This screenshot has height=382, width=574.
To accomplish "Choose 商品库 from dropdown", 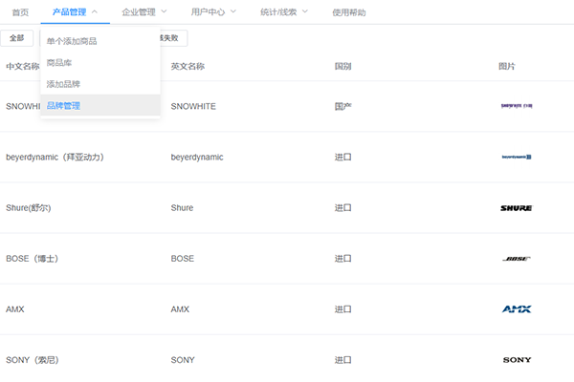I will (100, 63).
